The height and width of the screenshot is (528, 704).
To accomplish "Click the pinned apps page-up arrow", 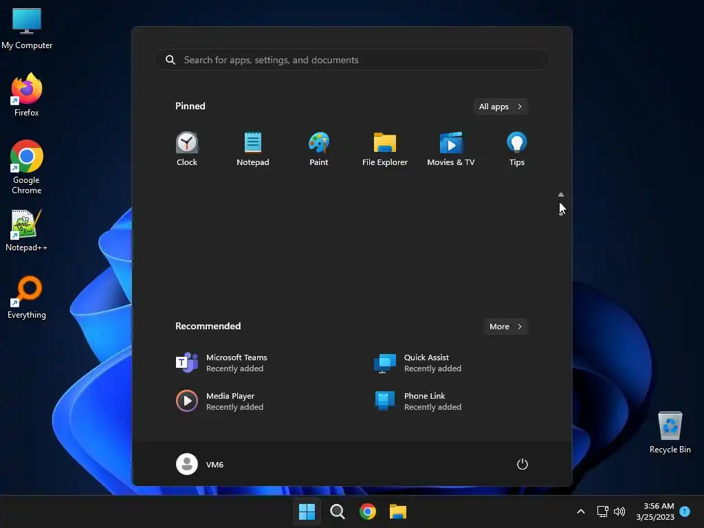I will click(x=561, y=195).
